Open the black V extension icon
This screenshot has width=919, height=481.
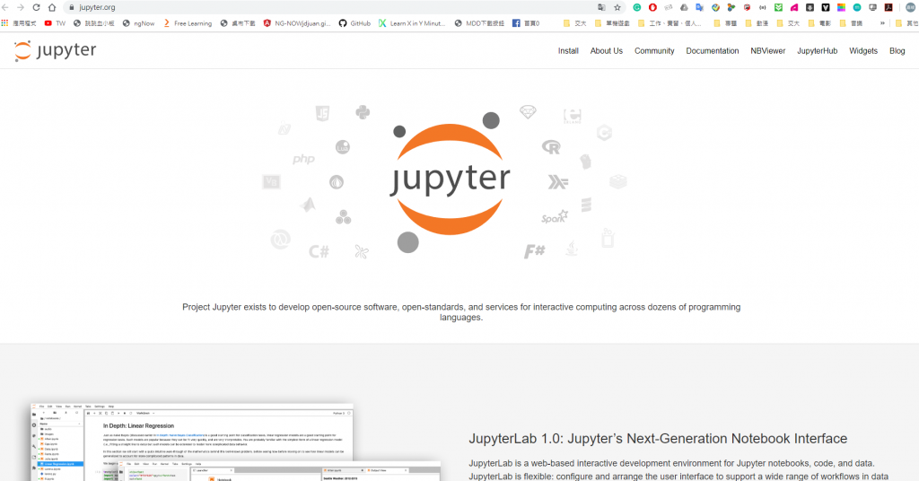[826, 7]
